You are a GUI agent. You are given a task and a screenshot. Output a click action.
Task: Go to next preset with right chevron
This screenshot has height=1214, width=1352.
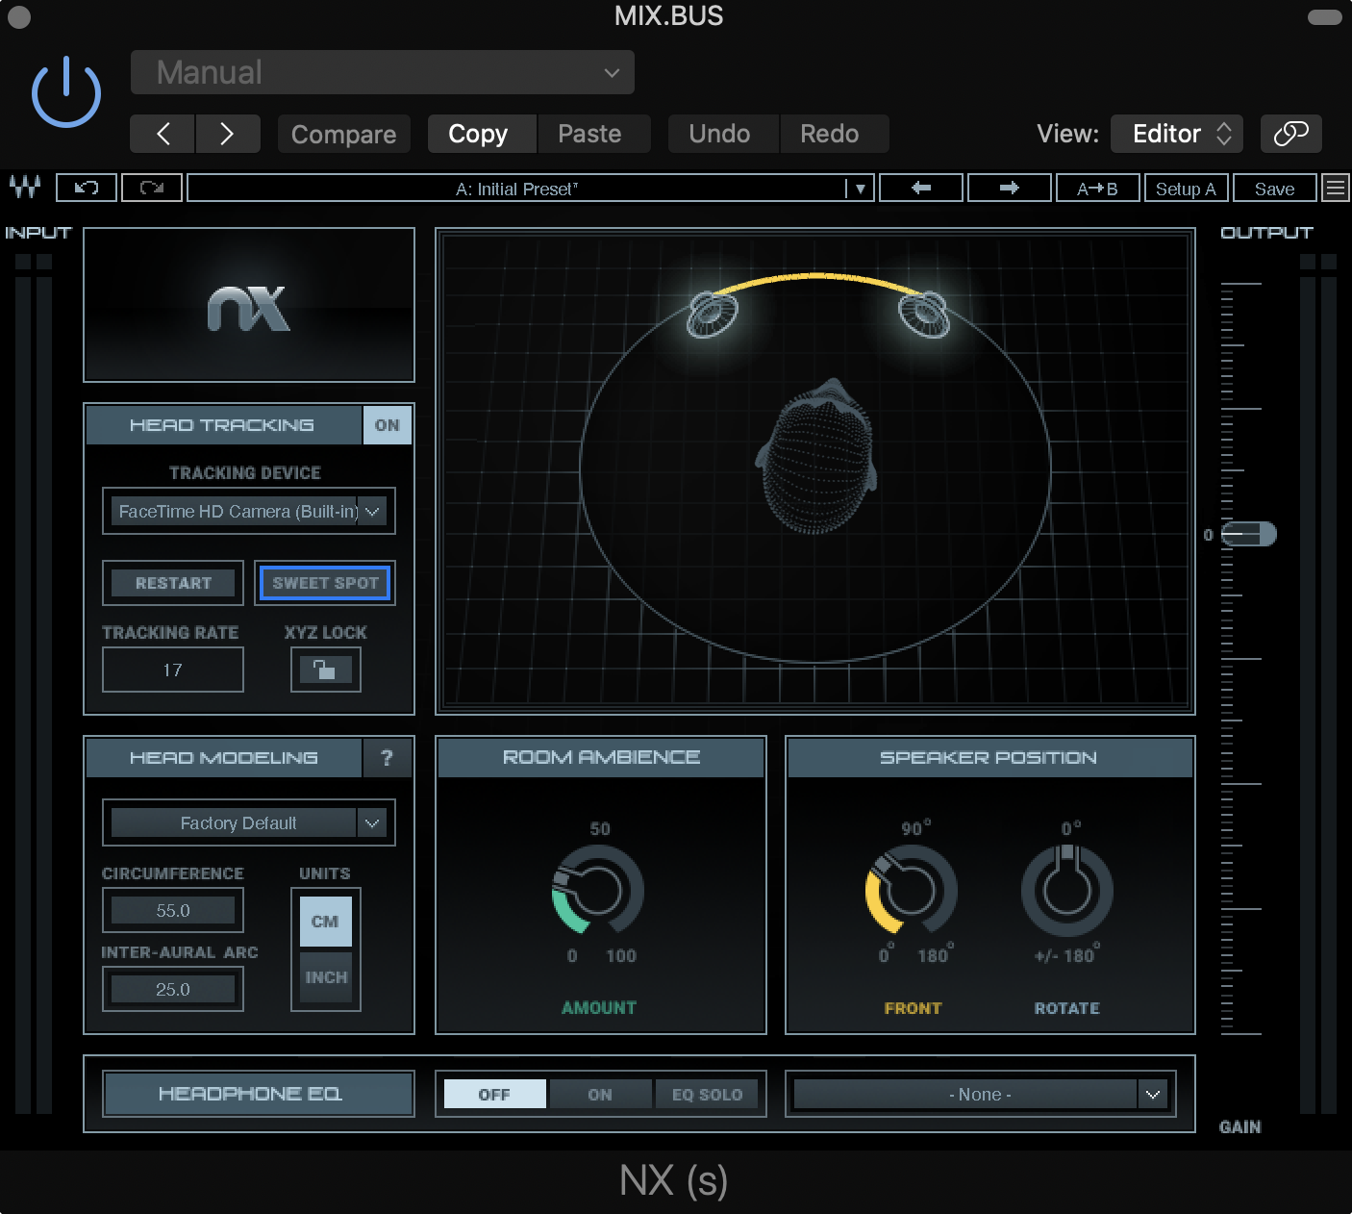(227, 134)
